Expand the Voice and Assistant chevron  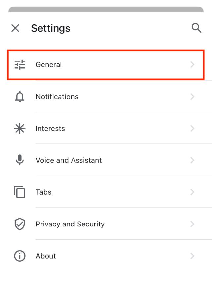coord(192,160)
